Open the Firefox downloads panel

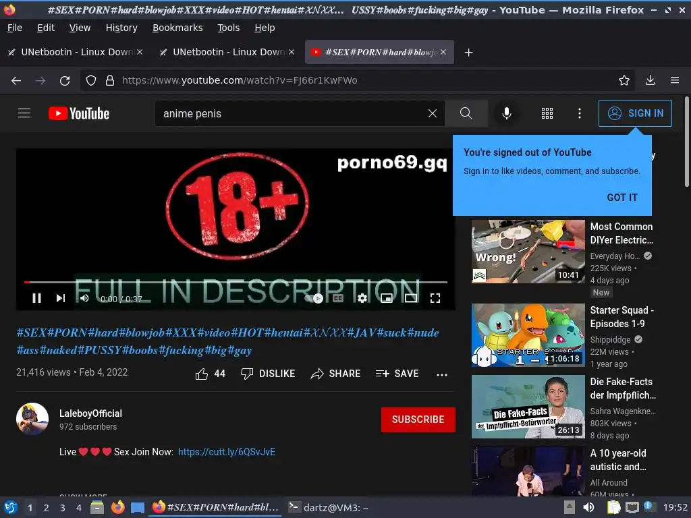point(650,80)
